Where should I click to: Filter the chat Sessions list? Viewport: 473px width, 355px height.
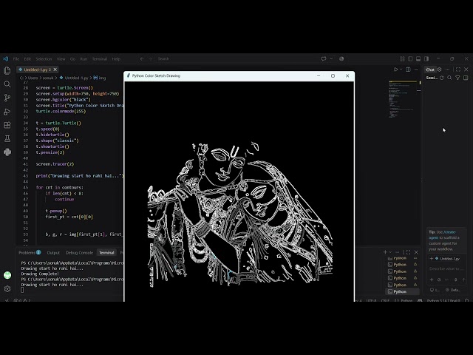tap(457, 78)
